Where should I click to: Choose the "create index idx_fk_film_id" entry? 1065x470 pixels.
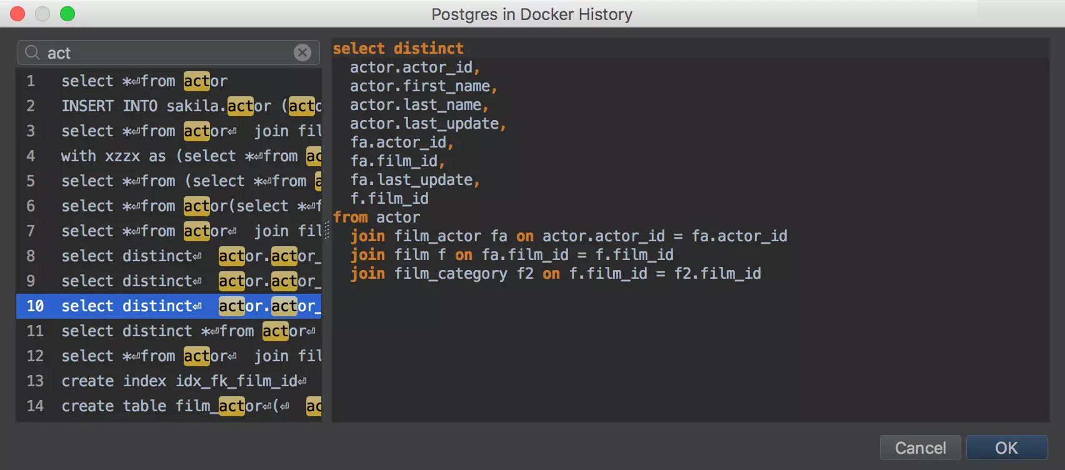(169, 381)
